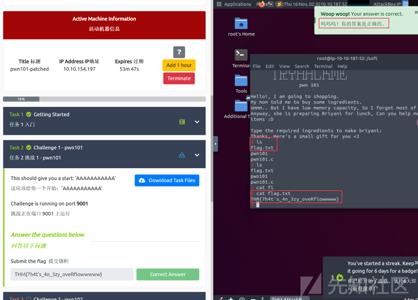Open the Terminal menu in menubar
The width and height of the screenshot is (418, 300).
coord(323,66)
